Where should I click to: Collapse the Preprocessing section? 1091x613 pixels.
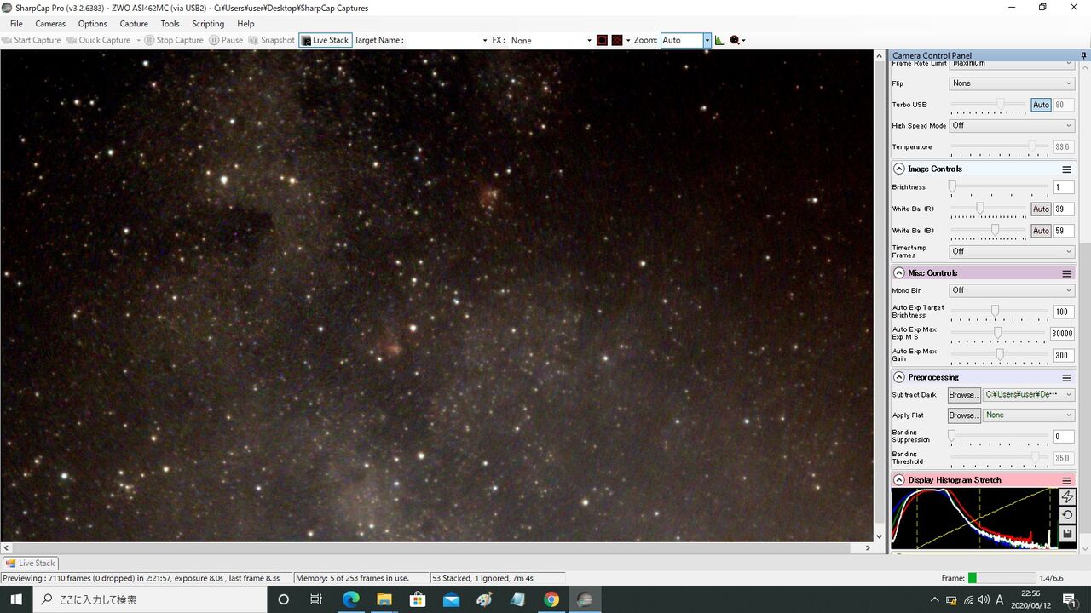[899, 377]
